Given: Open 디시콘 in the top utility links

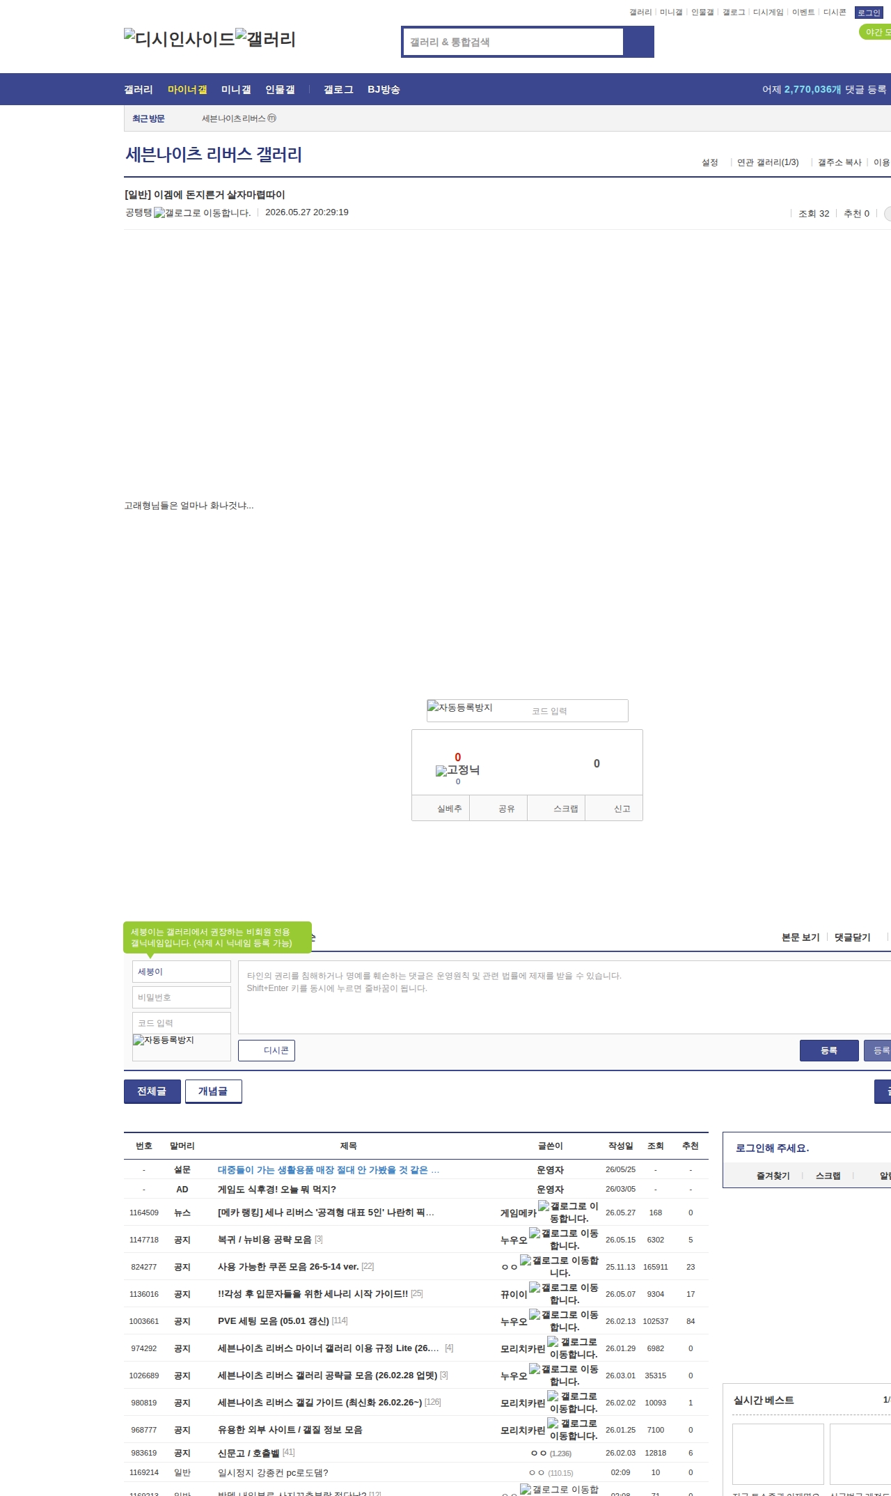Looking at the screenshot, I should coord(835,13).
